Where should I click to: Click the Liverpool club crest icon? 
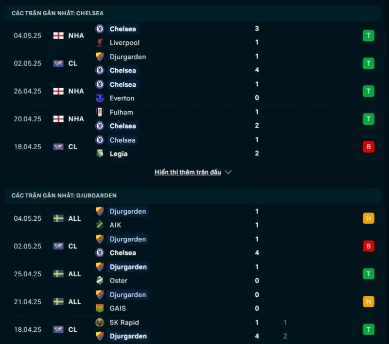click(100, 42)
